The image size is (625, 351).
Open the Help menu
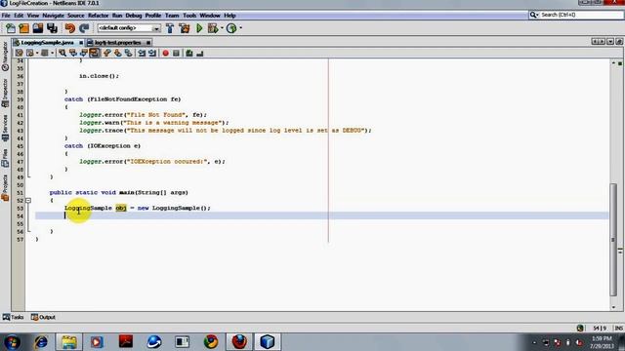click(x=229, y=16)
